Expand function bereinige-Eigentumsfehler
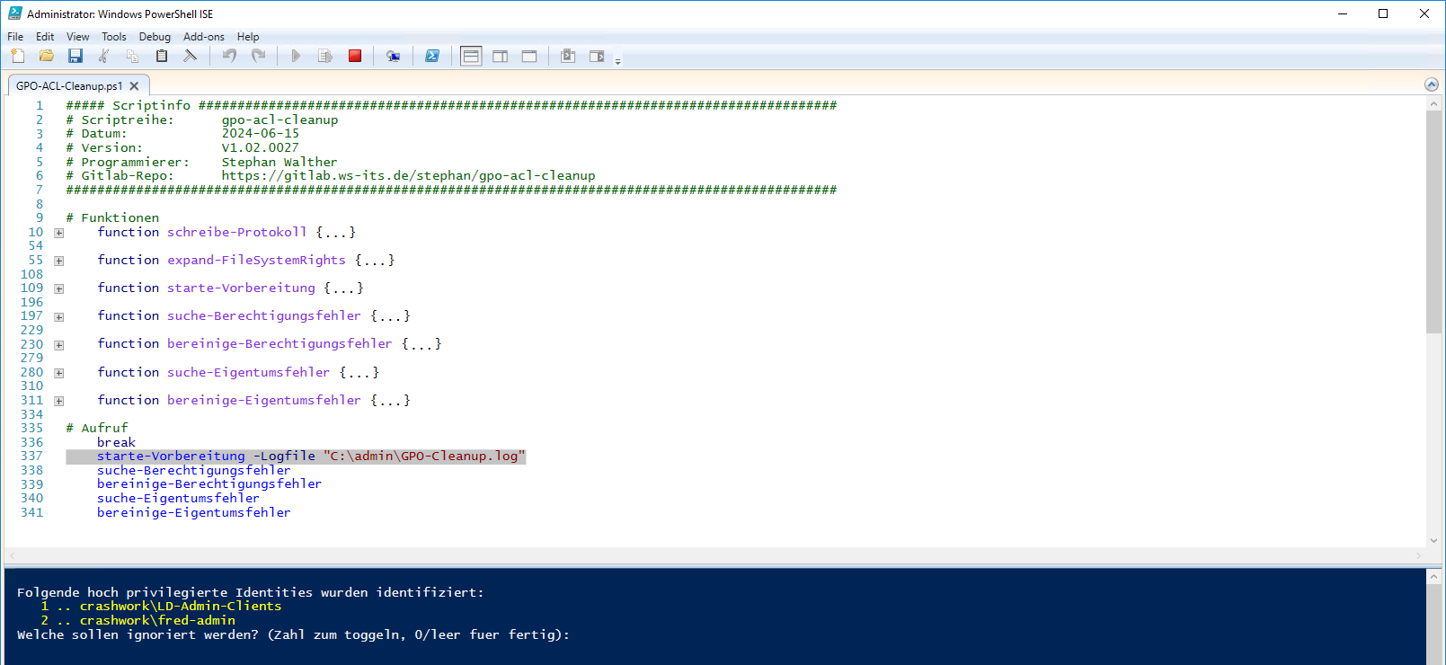 (59, 401)
